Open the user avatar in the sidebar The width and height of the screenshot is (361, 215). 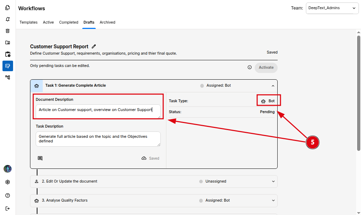click(x=8, y=169)
